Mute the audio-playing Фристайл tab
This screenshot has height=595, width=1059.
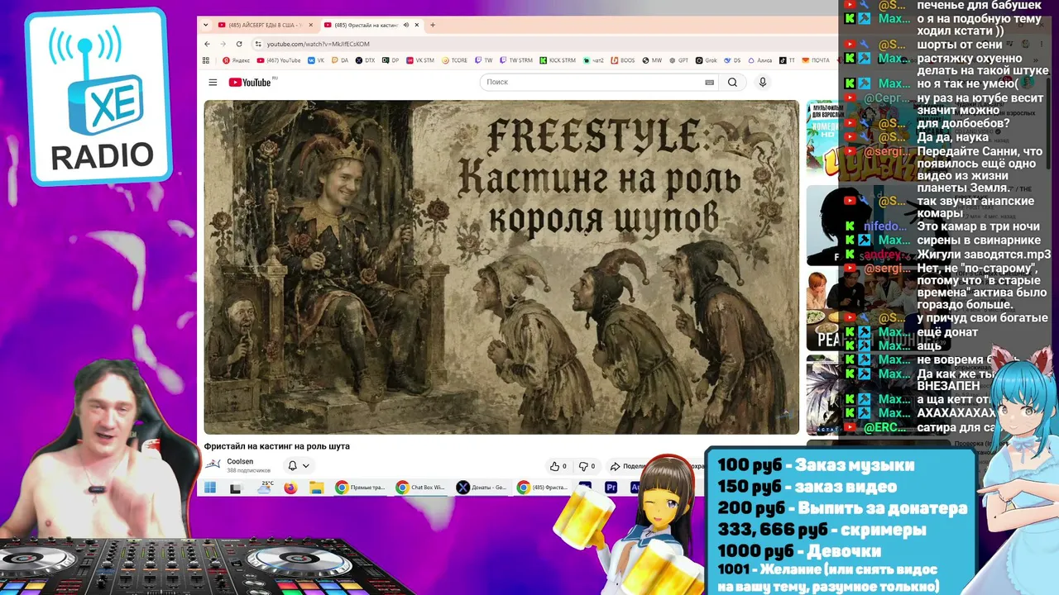[405, 25]
